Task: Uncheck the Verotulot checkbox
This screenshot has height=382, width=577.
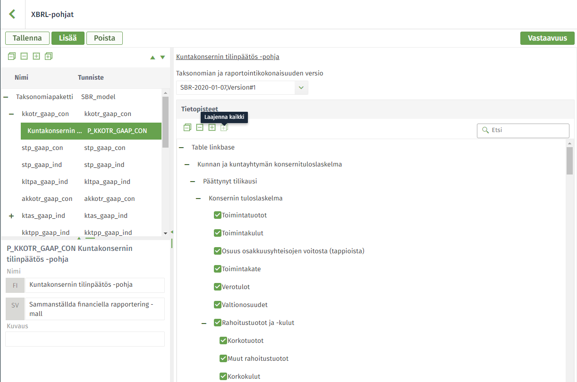Action: pos(218,287)
